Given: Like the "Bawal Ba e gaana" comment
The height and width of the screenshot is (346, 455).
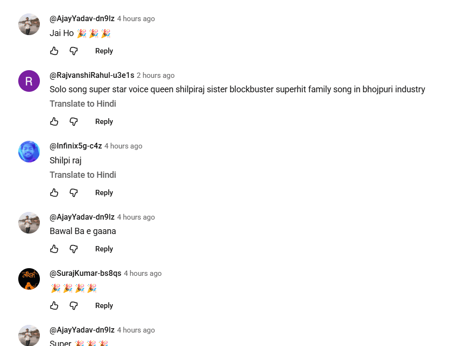Looking at the screenshot, I should [54, 249].
